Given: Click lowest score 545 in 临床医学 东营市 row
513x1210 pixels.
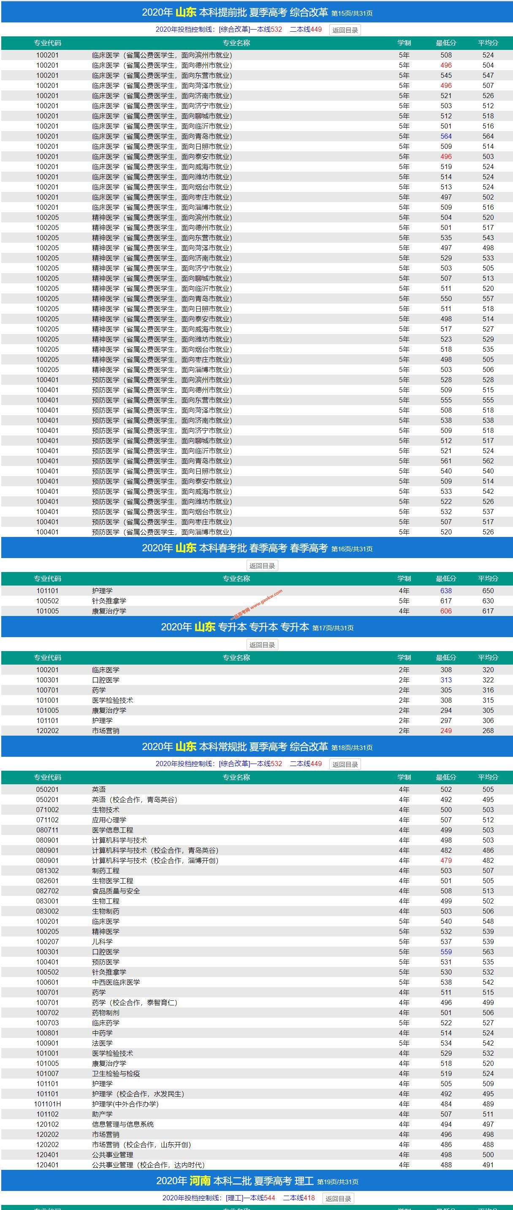Looking at the screenshot, I should click(446, 75).
